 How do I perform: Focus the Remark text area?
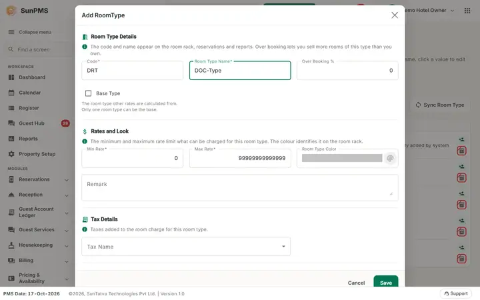240,187
